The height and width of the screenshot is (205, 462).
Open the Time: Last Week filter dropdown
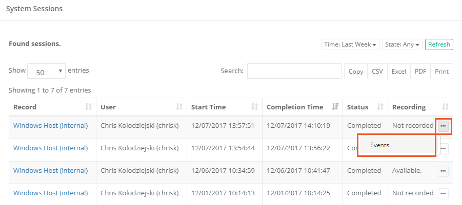click(x=351, y=44)
